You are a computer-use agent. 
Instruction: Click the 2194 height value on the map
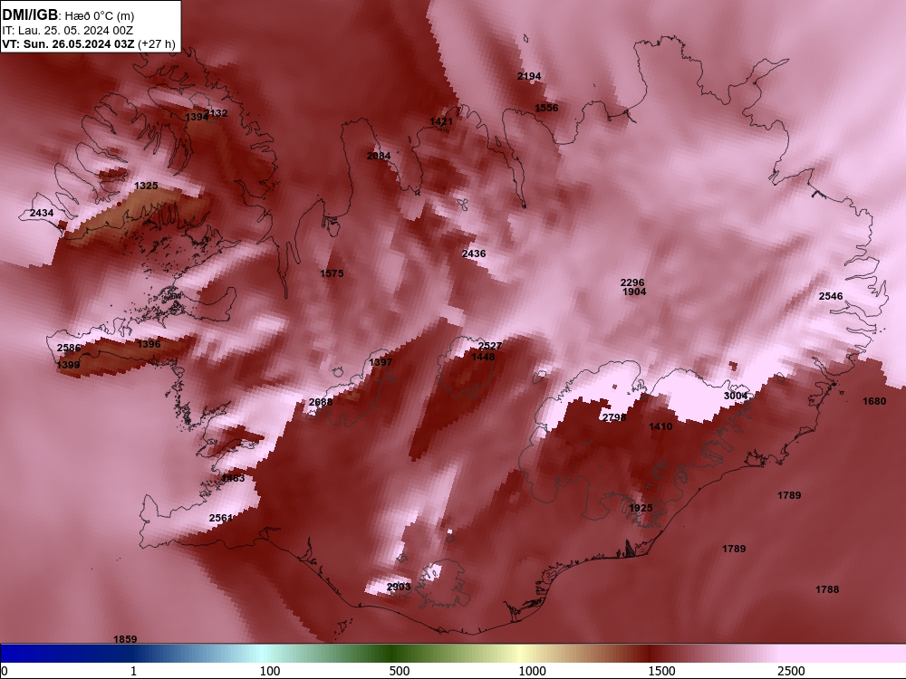tap(529, 76)
